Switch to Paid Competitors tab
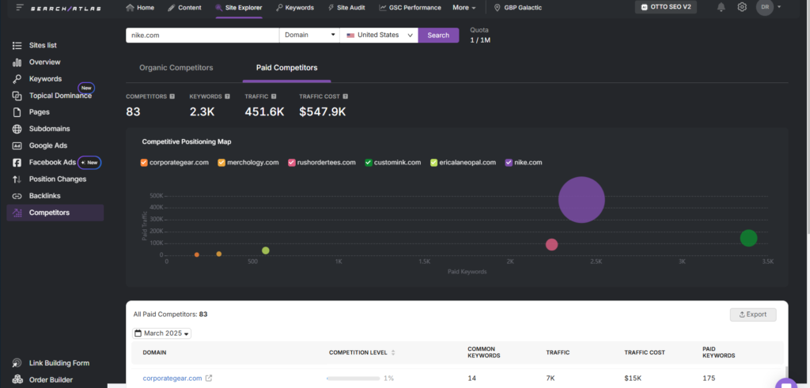This screenshot has width=810, height=388. click(x=286, y=68)
